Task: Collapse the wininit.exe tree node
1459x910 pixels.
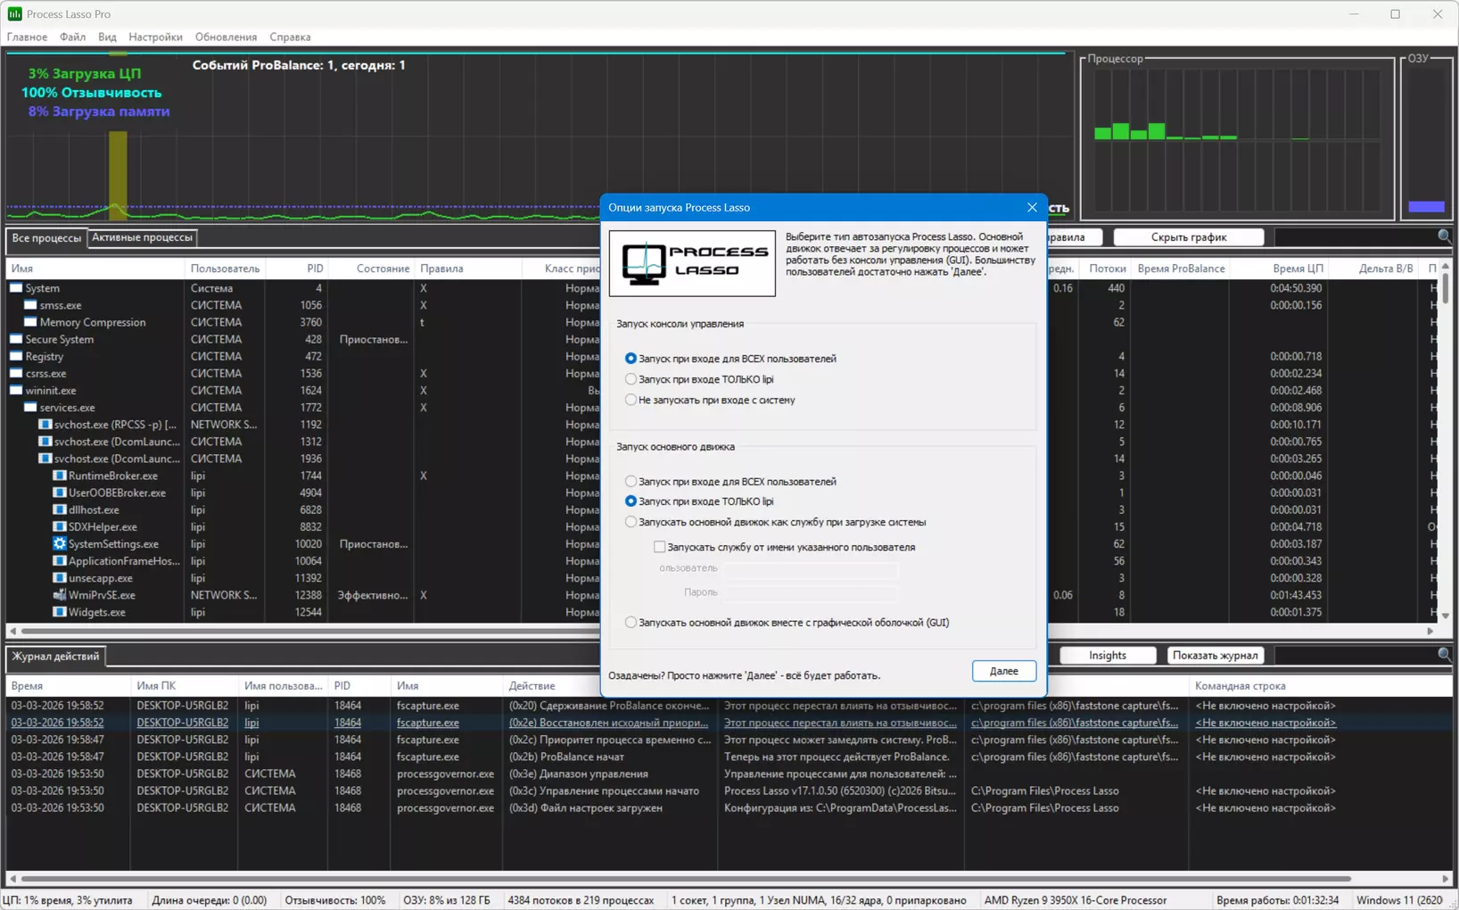Action: click(16, 391)
